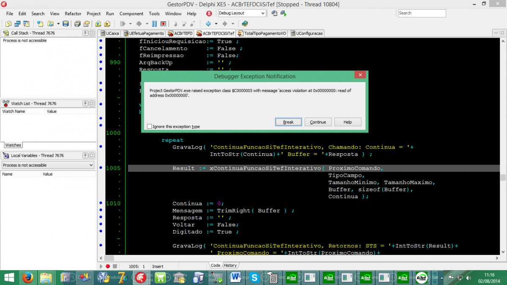Click the red Program Reset (stop) icon
Viewport: 507px width, 285px height.
(x=163, y=24)
